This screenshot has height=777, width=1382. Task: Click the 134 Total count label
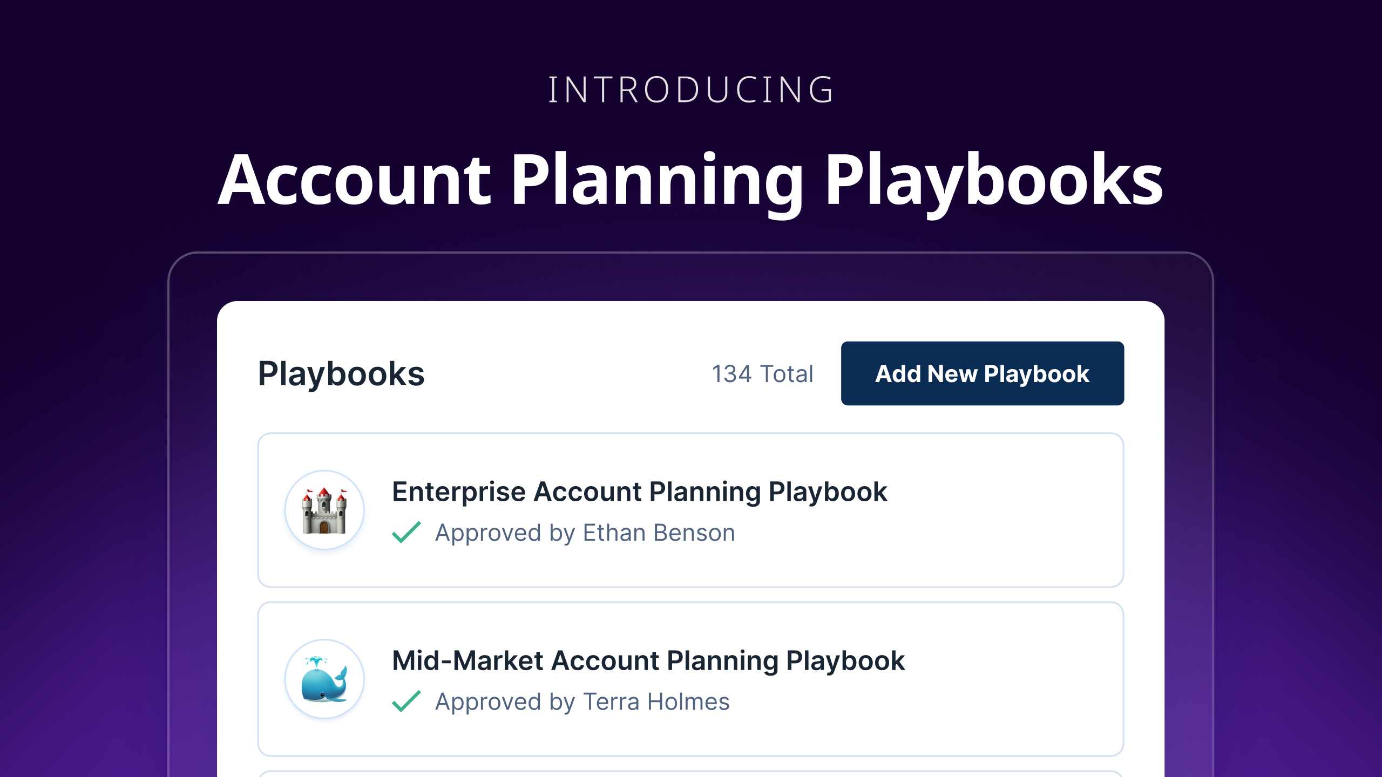[762, 374]
